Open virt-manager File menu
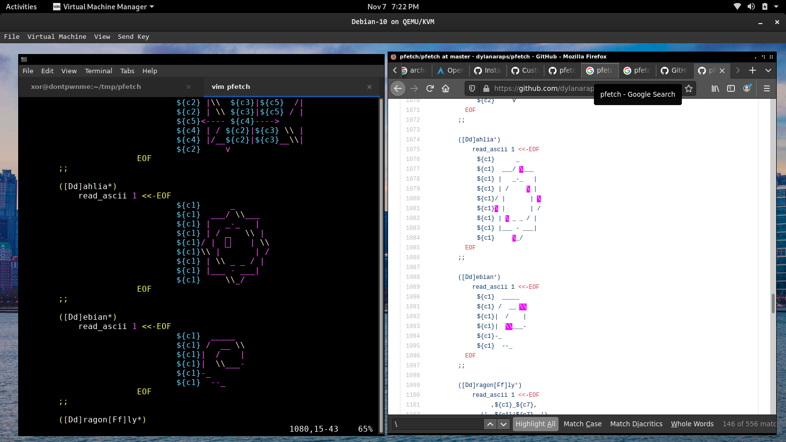786x442 pixels. click(12, 36)
